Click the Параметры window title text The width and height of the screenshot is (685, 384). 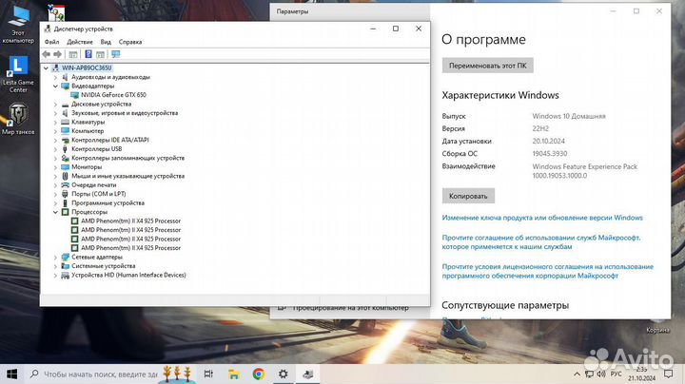point(292,11)
